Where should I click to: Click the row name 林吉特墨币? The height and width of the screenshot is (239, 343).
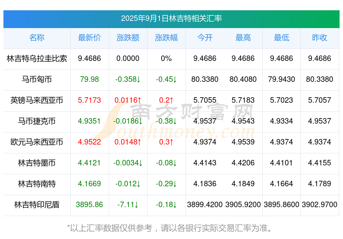click(x=37, y=163)
